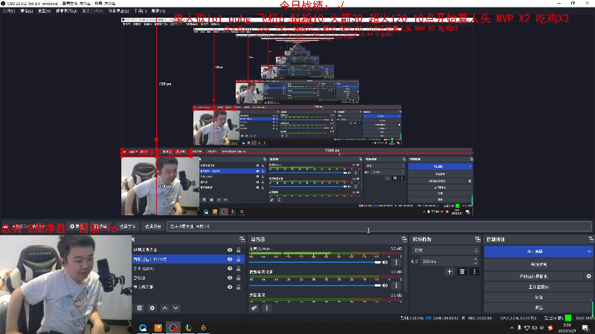Expand arrow beside the blue 停止直播 button
This screenshot has height=334, width=595.
tap(589, 252)
